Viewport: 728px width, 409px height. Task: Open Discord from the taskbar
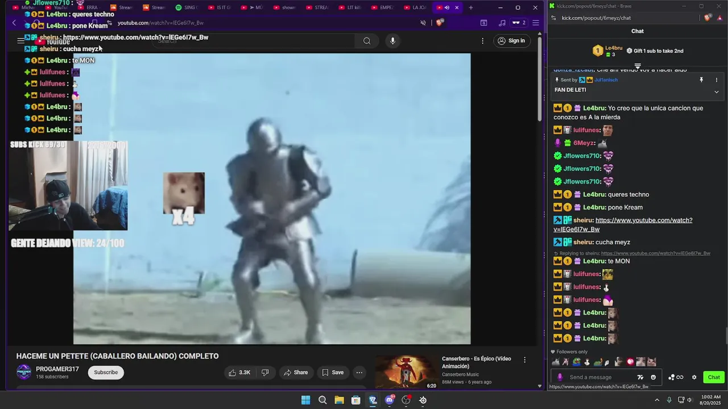coord(390,400)
